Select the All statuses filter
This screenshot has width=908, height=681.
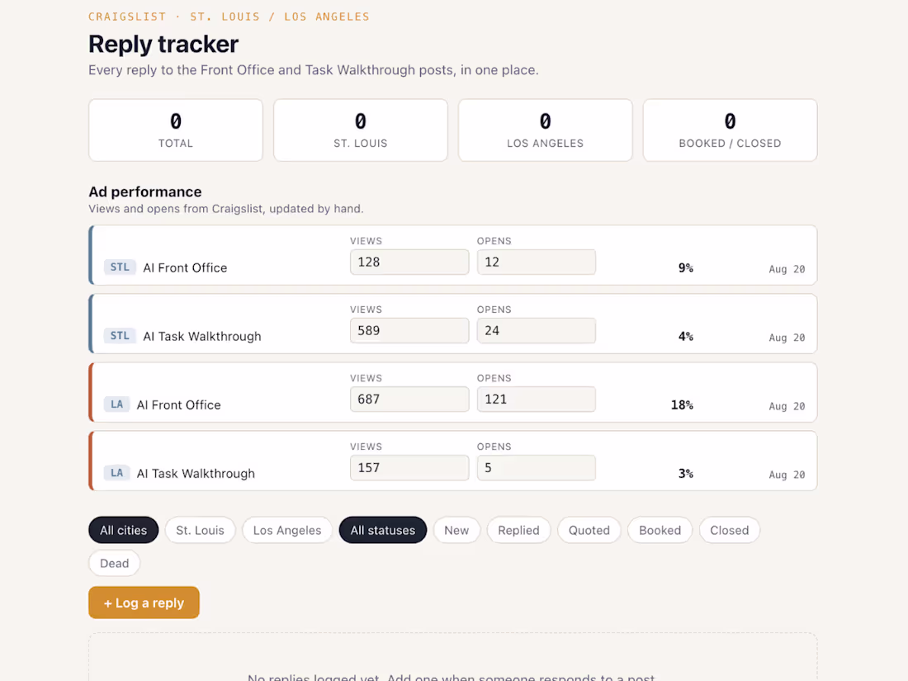[x=383, y=530]
